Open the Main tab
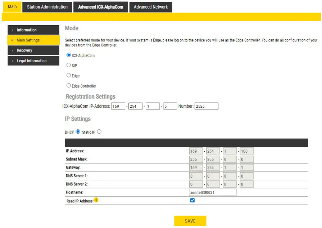Image resolution: width=322 pixels, height=228 pixels. point(12,7)
